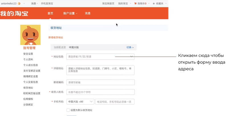Open 安全设置 in sidebar
The height and width of the screenshot is (116, 228).
click(x=28, y=54)
